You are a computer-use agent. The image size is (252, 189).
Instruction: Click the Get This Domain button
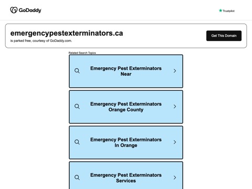tap(224, 36)
